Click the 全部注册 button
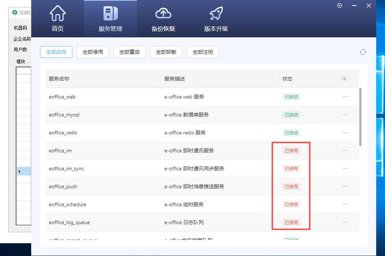The width and height of the screenshot is (385, 256). pyautogui.click(x=203, y=52)
